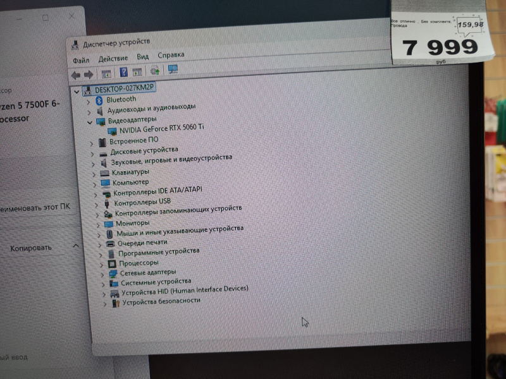
Task: Collapse the DESKTOP-027KM2P root node
Action: click(x=77, y=92)
